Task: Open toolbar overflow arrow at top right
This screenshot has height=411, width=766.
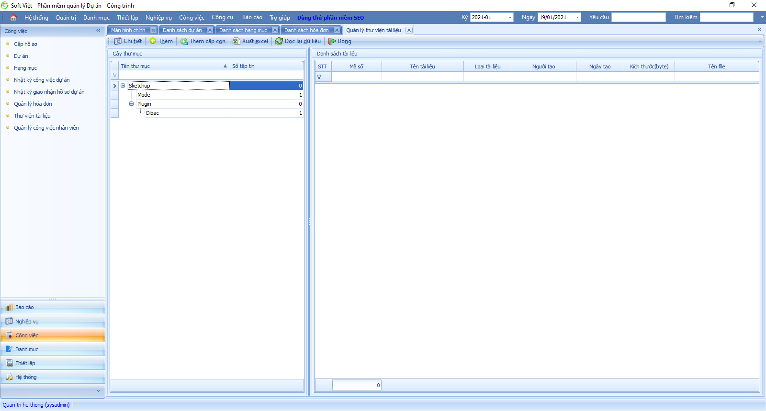Action: 762,17
